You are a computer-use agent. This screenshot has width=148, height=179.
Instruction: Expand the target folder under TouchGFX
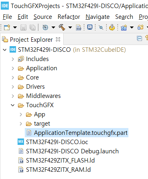point(21,124)
